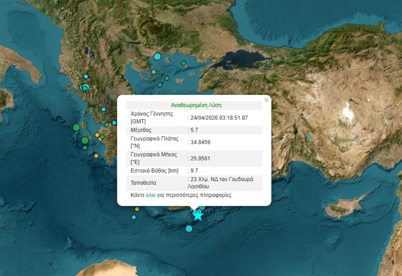The image size is (402, 276).
Task: Select the largest cyan circle in northern Aegean
Action: (157, 56)
